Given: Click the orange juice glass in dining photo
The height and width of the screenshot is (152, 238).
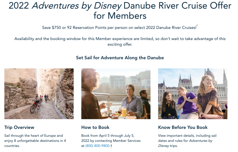Looking at the screenshot, I should 124,112.
